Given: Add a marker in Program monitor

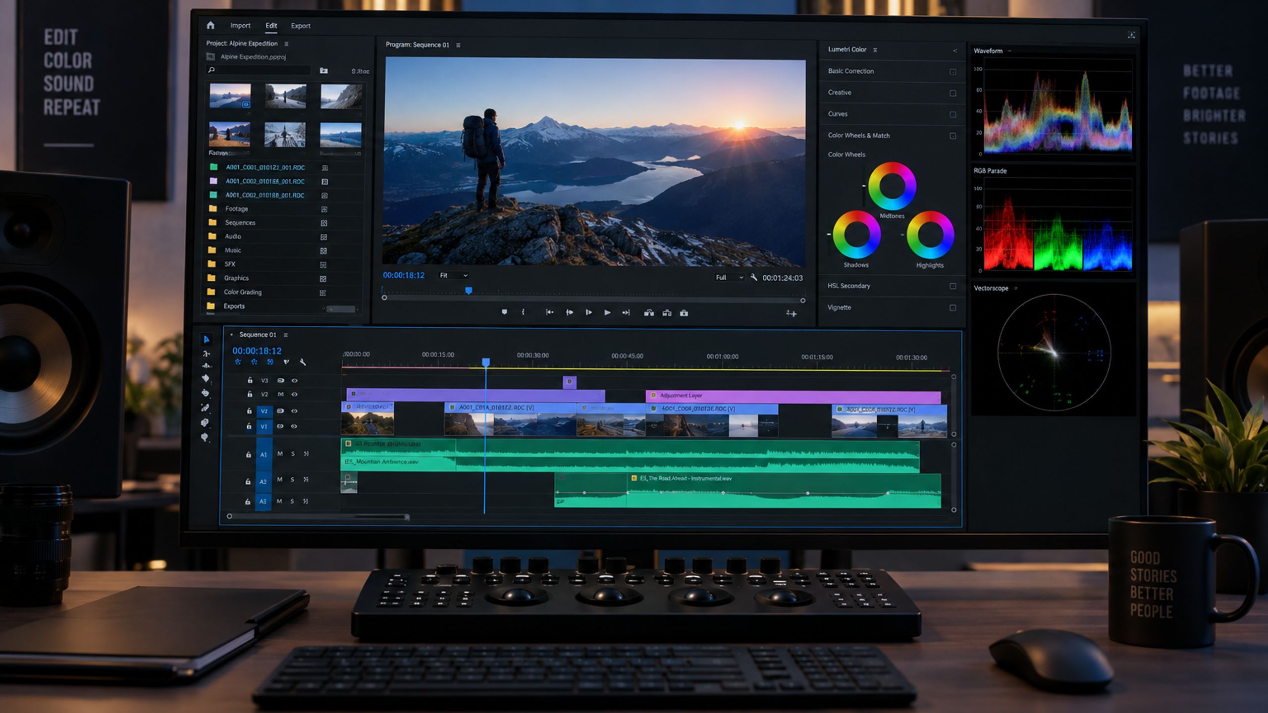Looking at the screenshot, I should tap(504, 312).
